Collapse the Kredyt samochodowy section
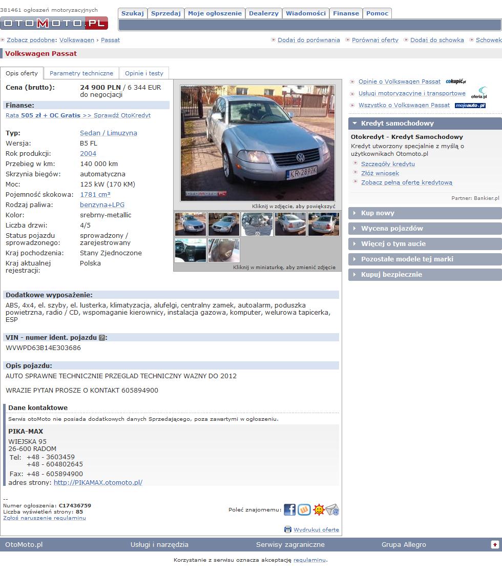 pyautogui.click(x=425, y=123)
